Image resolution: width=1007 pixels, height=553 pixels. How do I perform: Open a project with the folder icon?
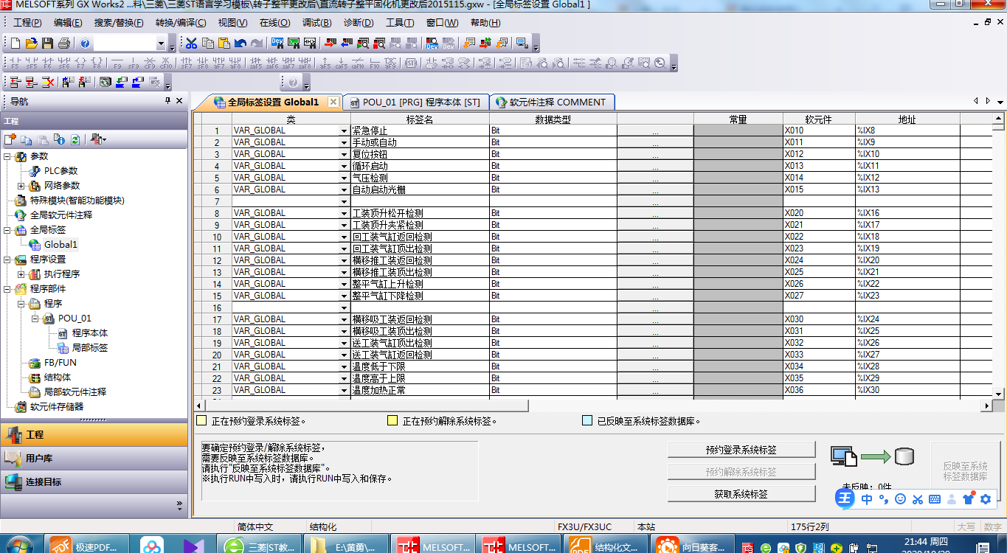31,44
